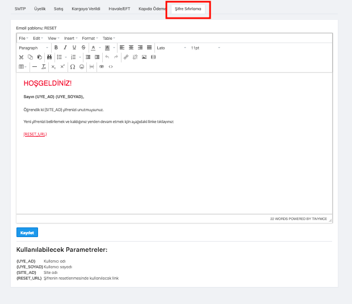Open the SMTP tab
This screenshot has width=352, height=304.
coord(20,9)
